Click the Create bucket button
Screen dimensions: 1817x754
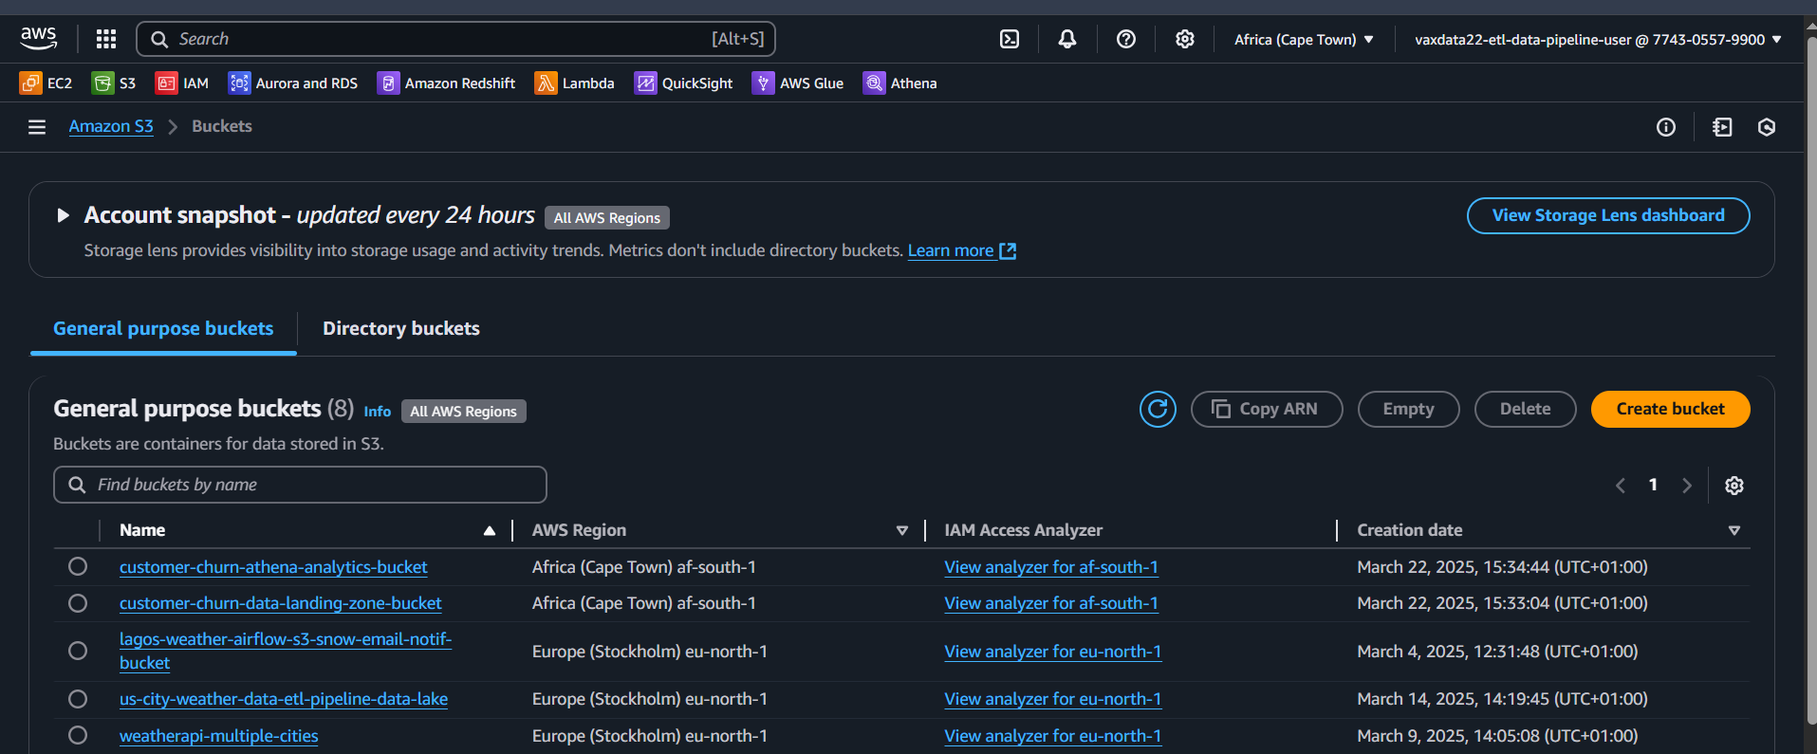[x=1670, y=410]
